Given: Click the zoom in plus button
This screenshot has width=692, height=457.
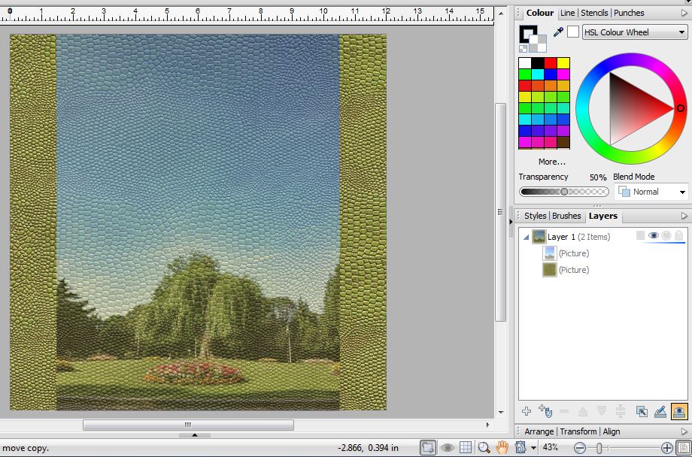Looking at the screenshot, I should point(666,448).
